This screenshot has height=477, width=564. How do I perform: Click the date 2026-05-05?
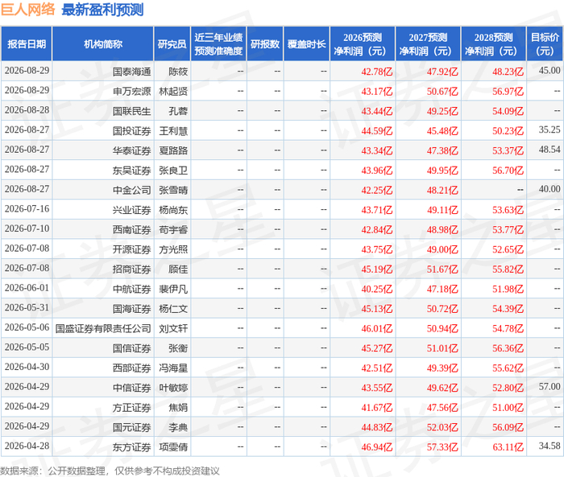pyautogui.click(x=27, y=347)
